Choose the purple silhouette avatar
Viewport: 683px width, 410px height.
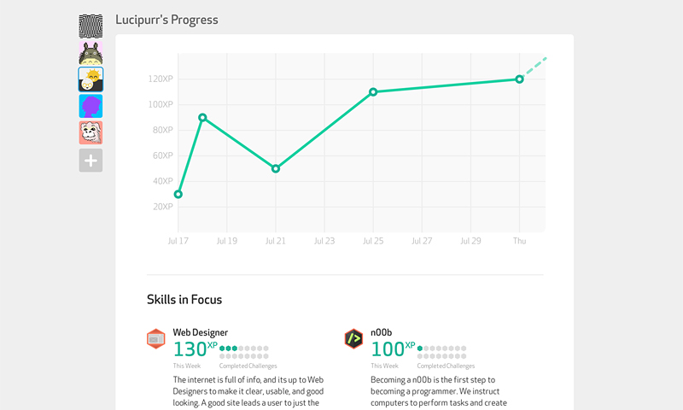[x=90, y=106]
